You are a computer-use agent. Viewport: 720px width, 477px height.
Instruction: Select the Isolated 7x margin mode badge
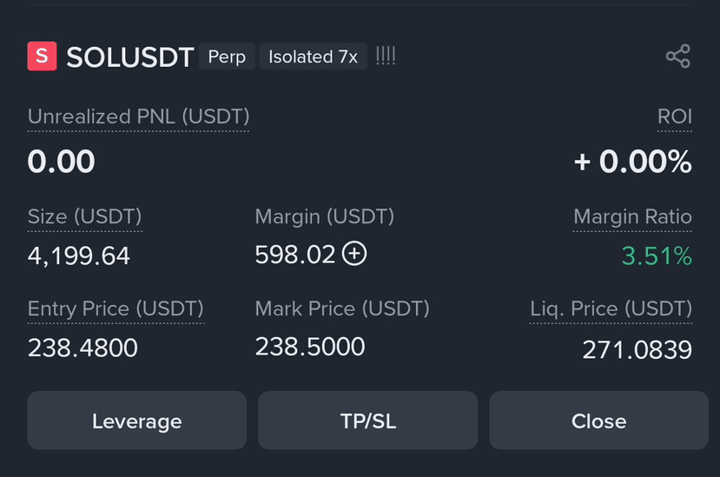tap(314, 56)
